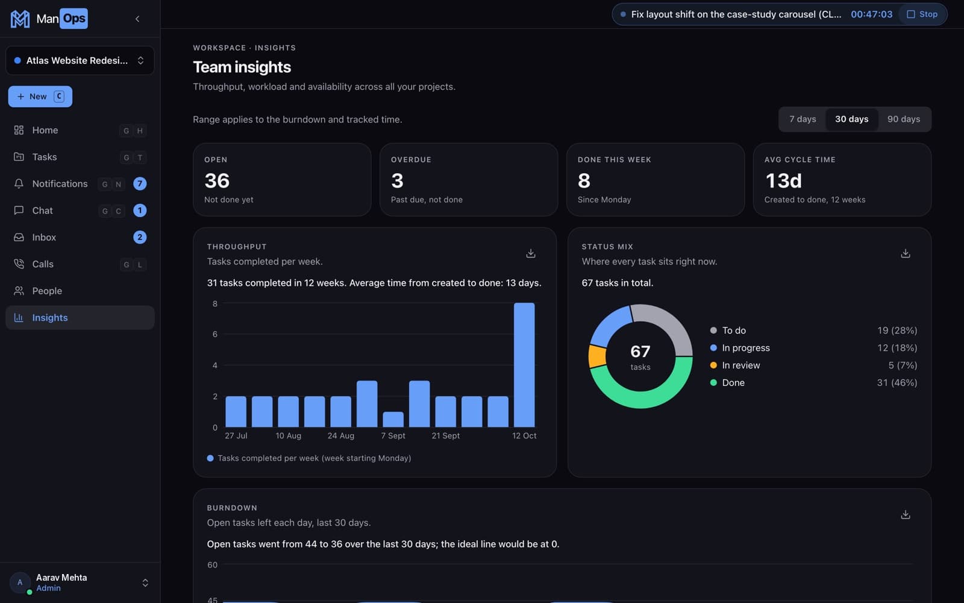Image resolution: width=964 pixels, height=603 pixels.
Task: Click the To do legend dot
Action: [x=713, y=330]
